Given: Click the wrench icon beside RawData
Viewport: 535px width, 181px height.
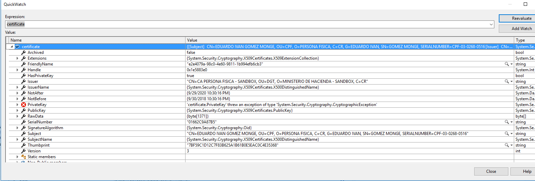Looking at the screenshot, I should (x=24, y=116).
